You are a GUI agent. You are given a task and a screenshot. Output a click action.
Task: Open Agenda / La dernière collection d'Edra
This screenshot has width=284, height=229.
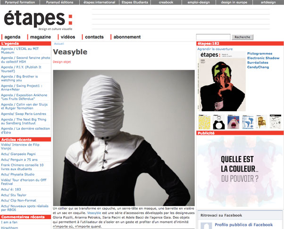coord(25,131)
